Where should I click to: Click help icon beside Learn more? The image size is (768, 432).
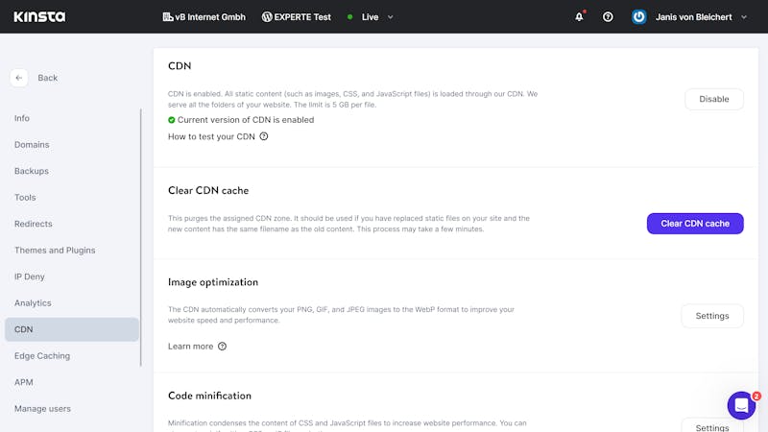(x=222, y=346)
